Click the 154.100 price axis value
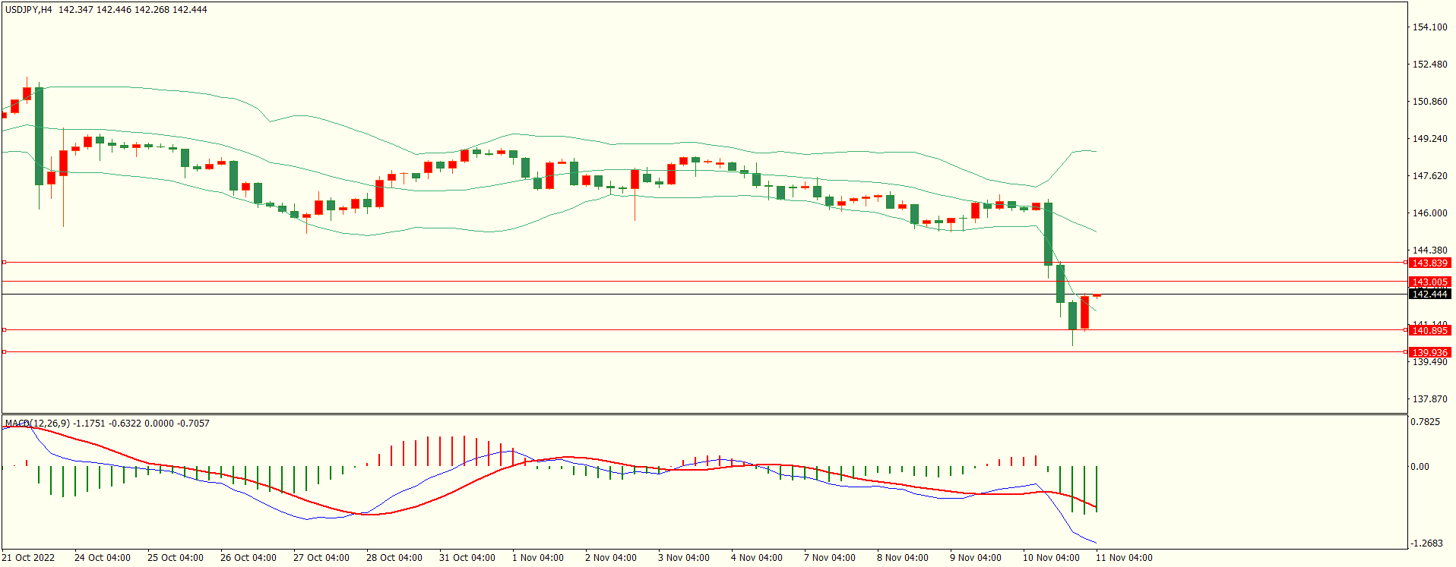1456x567 pixels. (x=1429, y=27)
